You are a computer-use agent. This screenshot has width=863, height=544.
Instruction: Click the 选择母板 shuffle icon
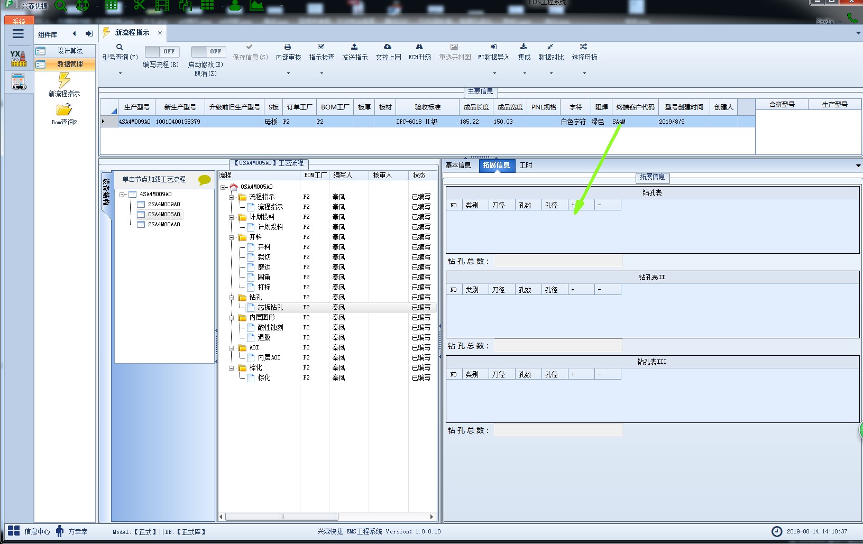[x=583, y=47]
